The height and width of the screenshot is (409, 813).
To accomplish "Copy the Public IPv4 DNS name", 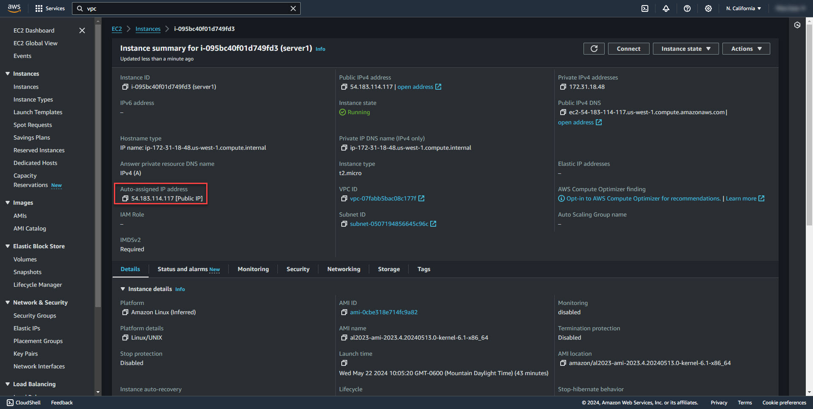I will (563, 112).
